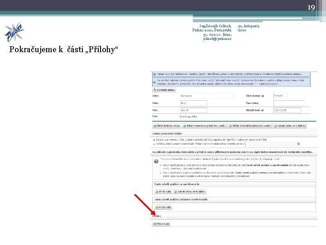Click the info icon next to RUIAN kód

(x=263, y=110)
